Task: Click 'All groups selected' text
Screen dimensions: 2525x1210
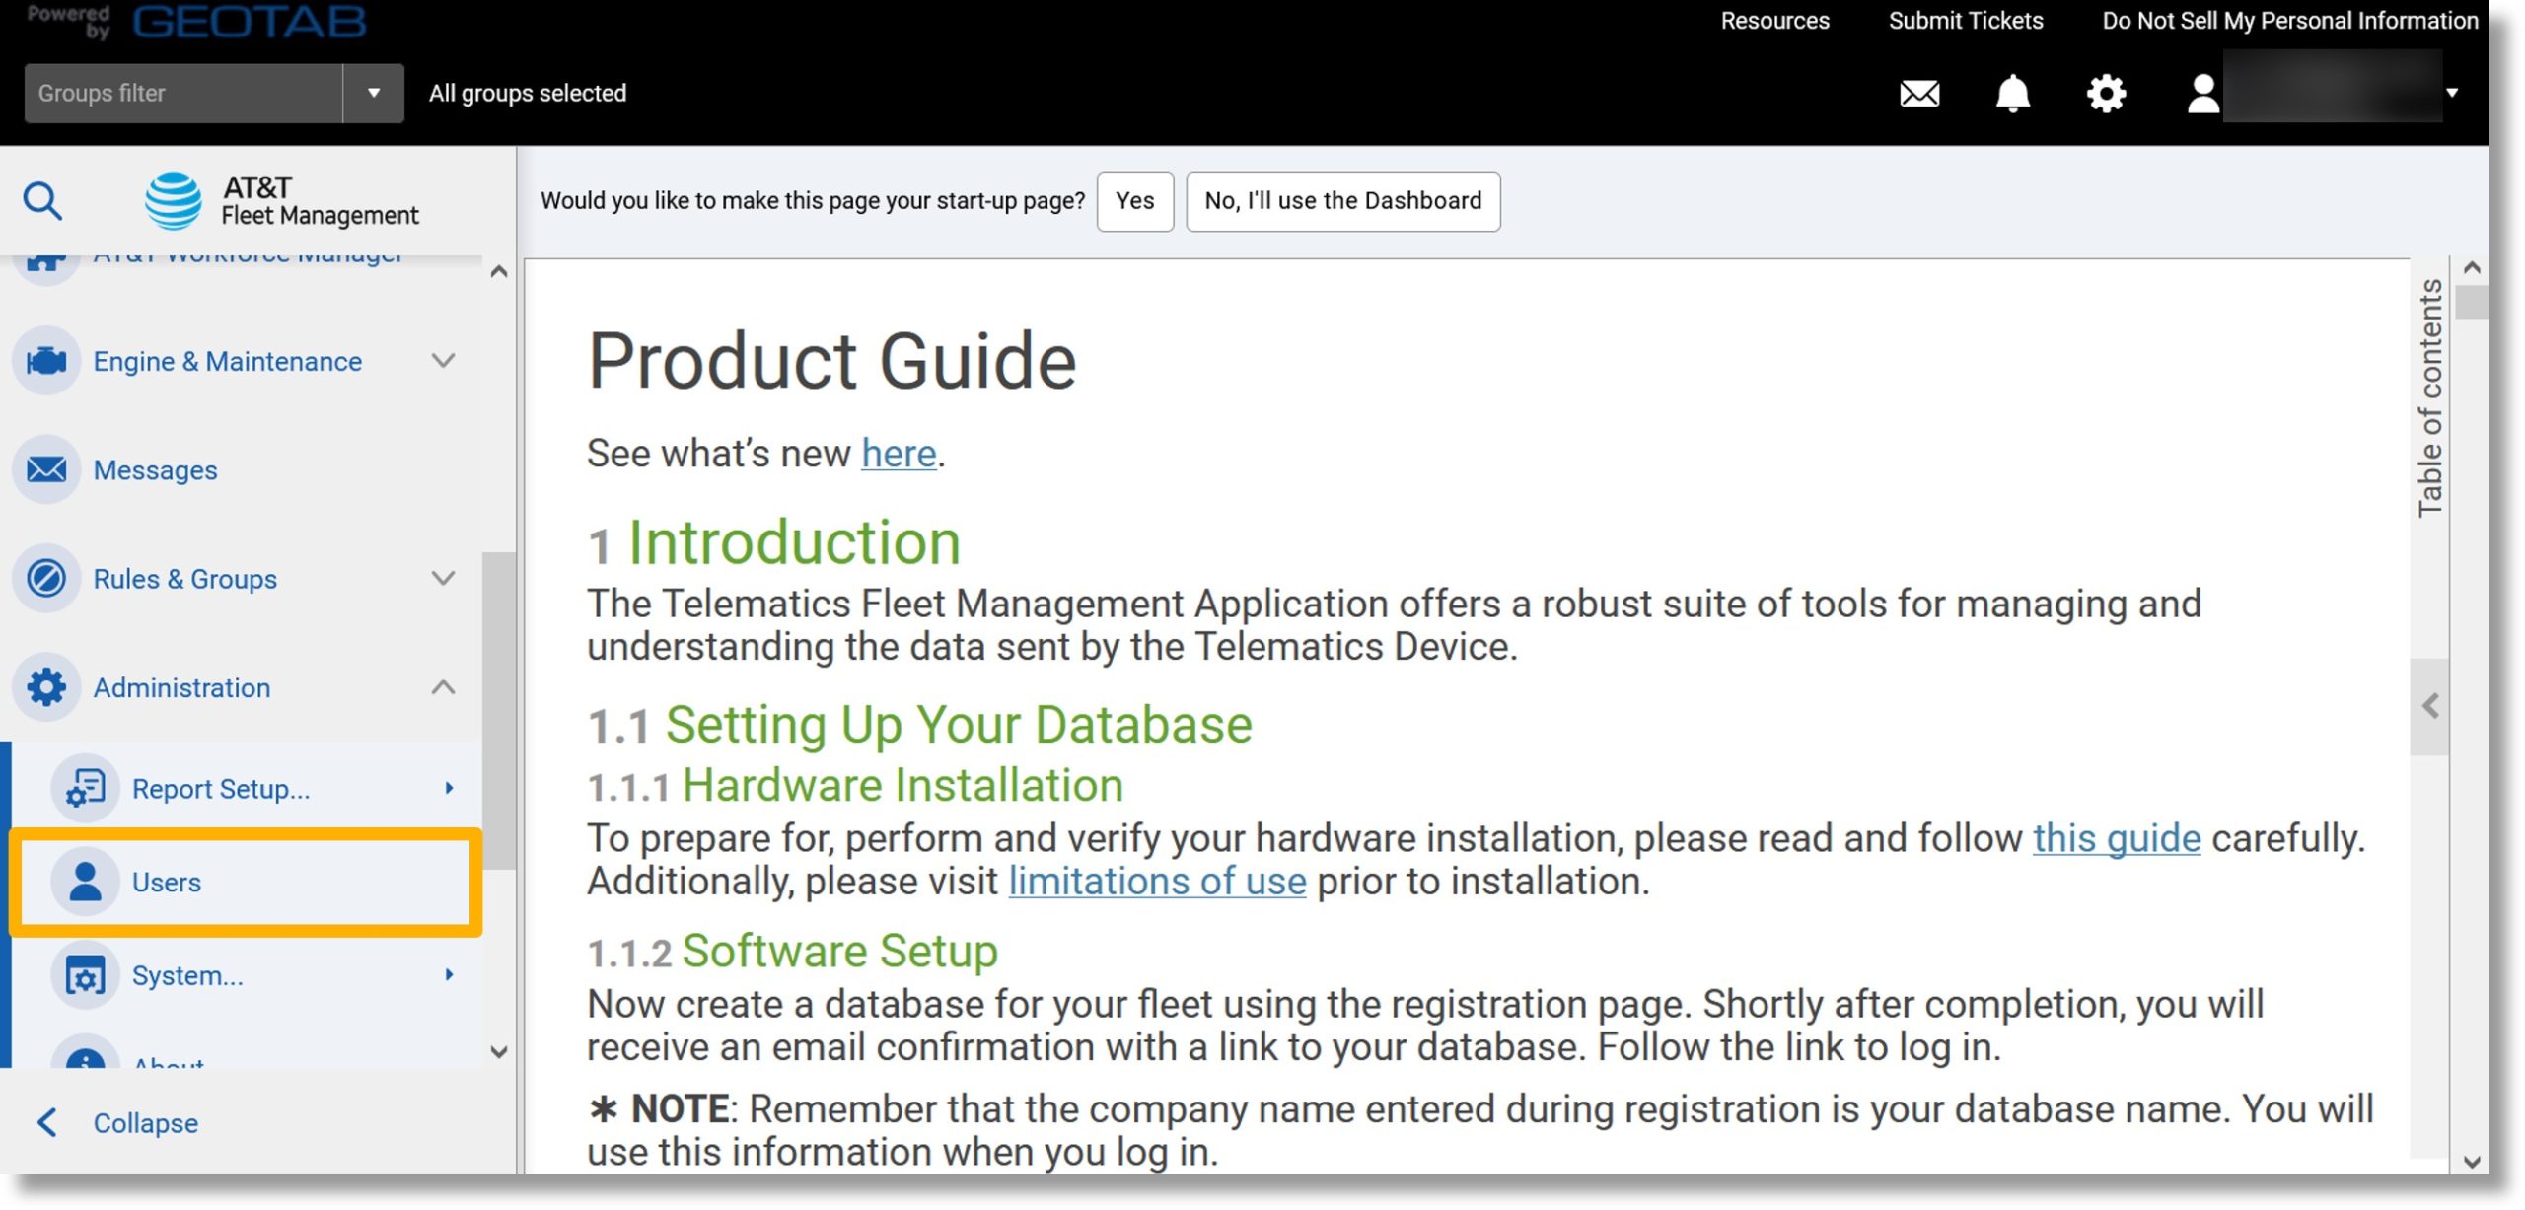Action: tap(528, 93)
